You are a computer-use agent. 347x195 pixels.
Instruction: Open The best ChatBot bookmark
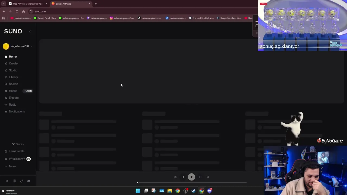tap(201, 18)
